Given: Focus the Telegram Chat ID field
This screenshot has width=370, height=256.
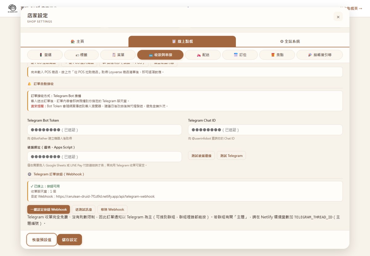Looking at the screenshot, I should (x=265, y=130).
